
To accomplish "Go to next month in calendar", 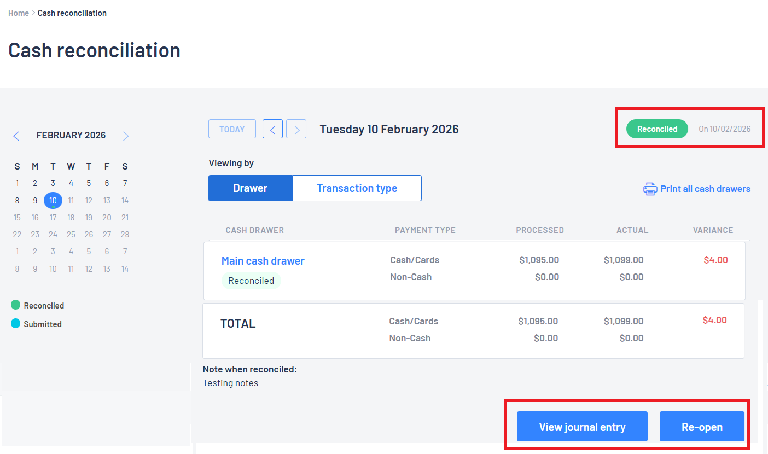I will 126,136.
